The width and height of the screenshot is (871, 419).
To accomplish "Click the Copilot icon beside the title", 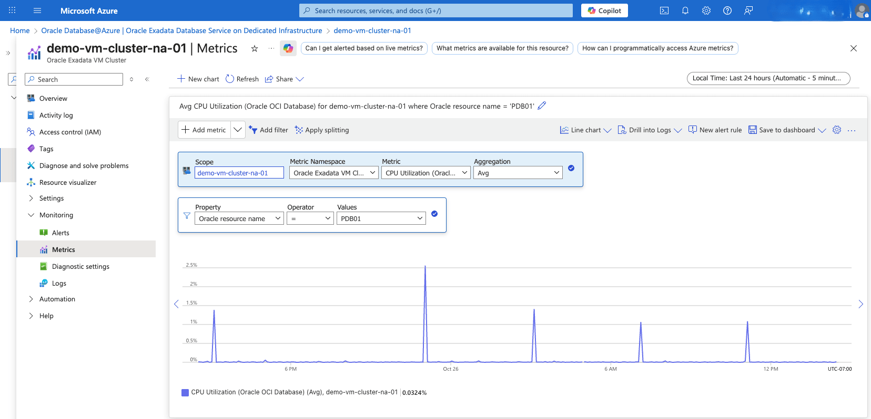I will pos(288,48).
